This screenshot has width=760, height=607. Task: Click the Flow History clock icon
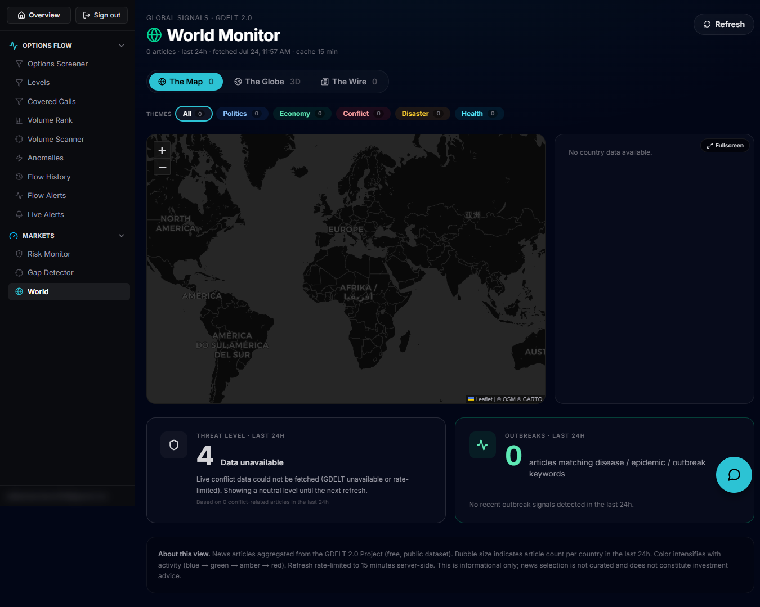coord(19,177)
